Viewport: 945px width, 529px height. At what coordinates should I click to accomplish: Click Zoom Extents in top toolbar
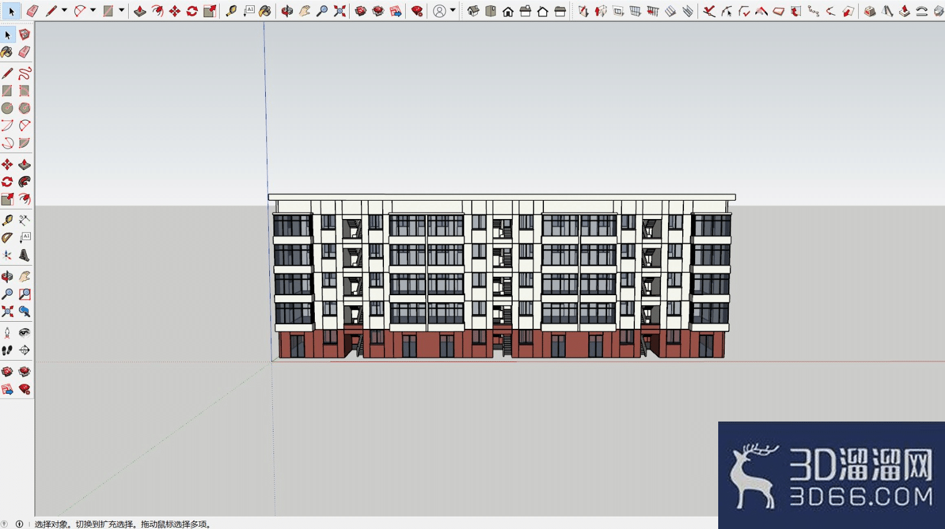click(340, 11)
